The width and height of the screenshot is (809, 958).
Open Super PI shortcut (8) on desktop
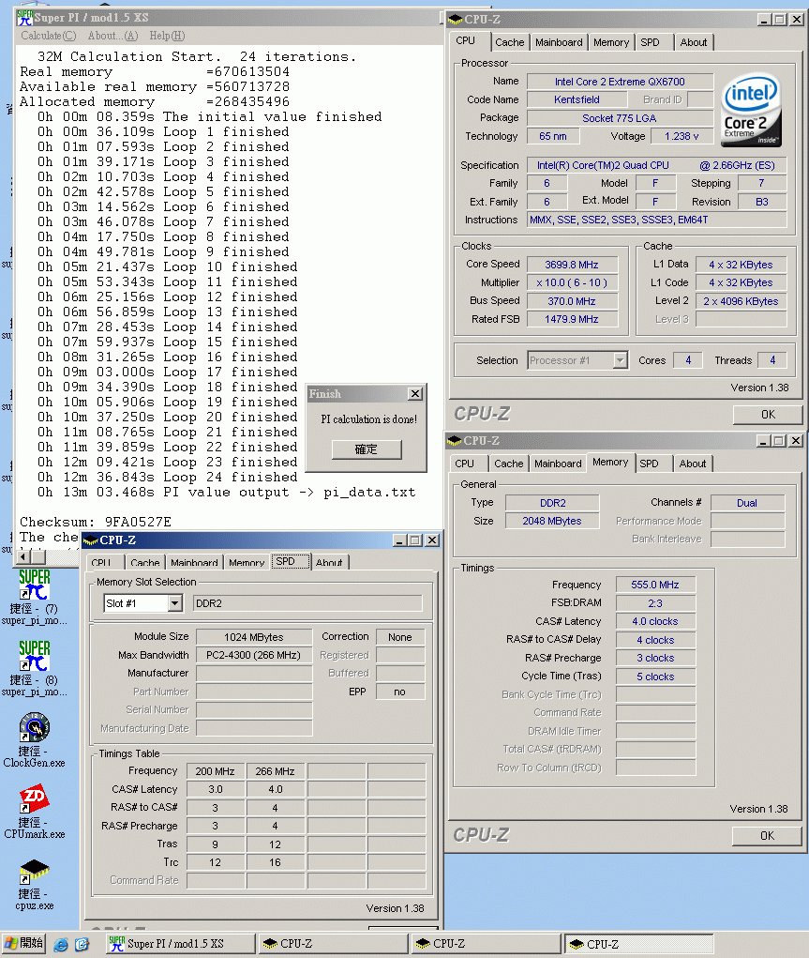pyautogui.click(x=34, y=668)
